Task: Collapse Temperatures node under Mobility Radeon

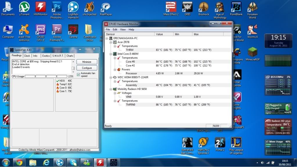Action: 115,101
